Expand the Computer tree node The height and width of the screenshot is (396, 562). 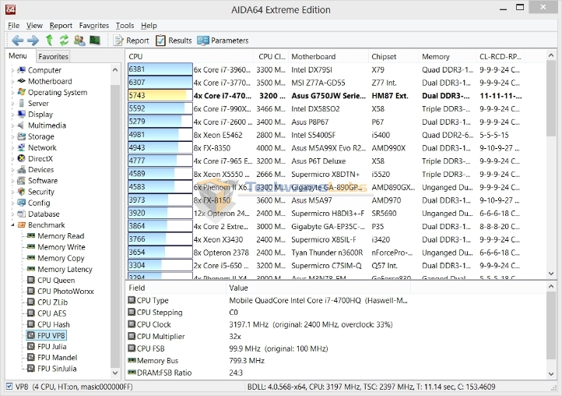pos(13,70)
